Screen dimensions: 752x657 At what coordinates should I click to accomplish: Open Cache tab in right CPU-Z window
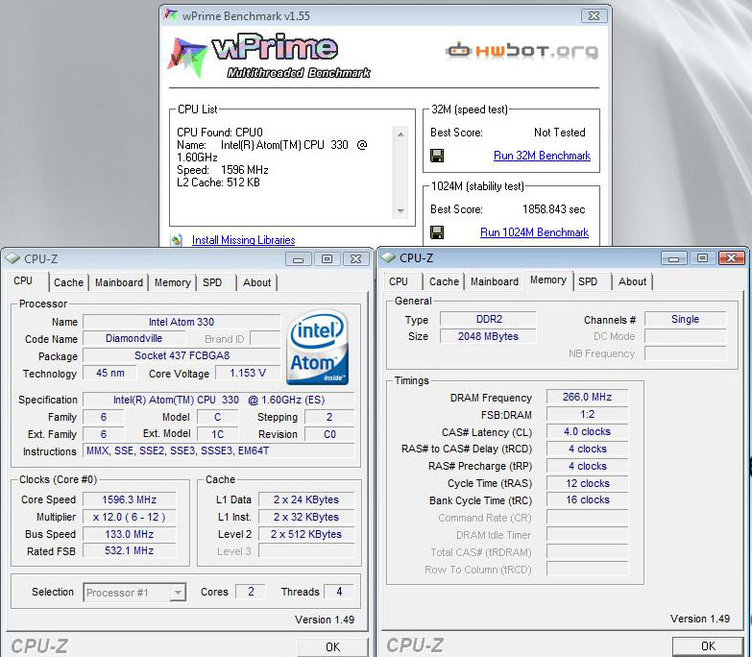click(x=444, y=281)
